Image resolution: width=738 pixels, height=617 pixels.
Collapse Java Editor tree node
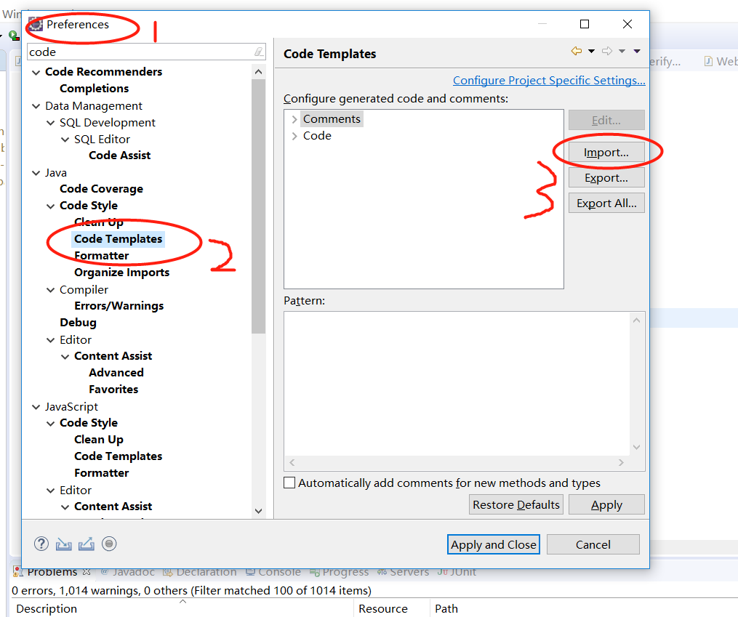[x=50, y=340]
